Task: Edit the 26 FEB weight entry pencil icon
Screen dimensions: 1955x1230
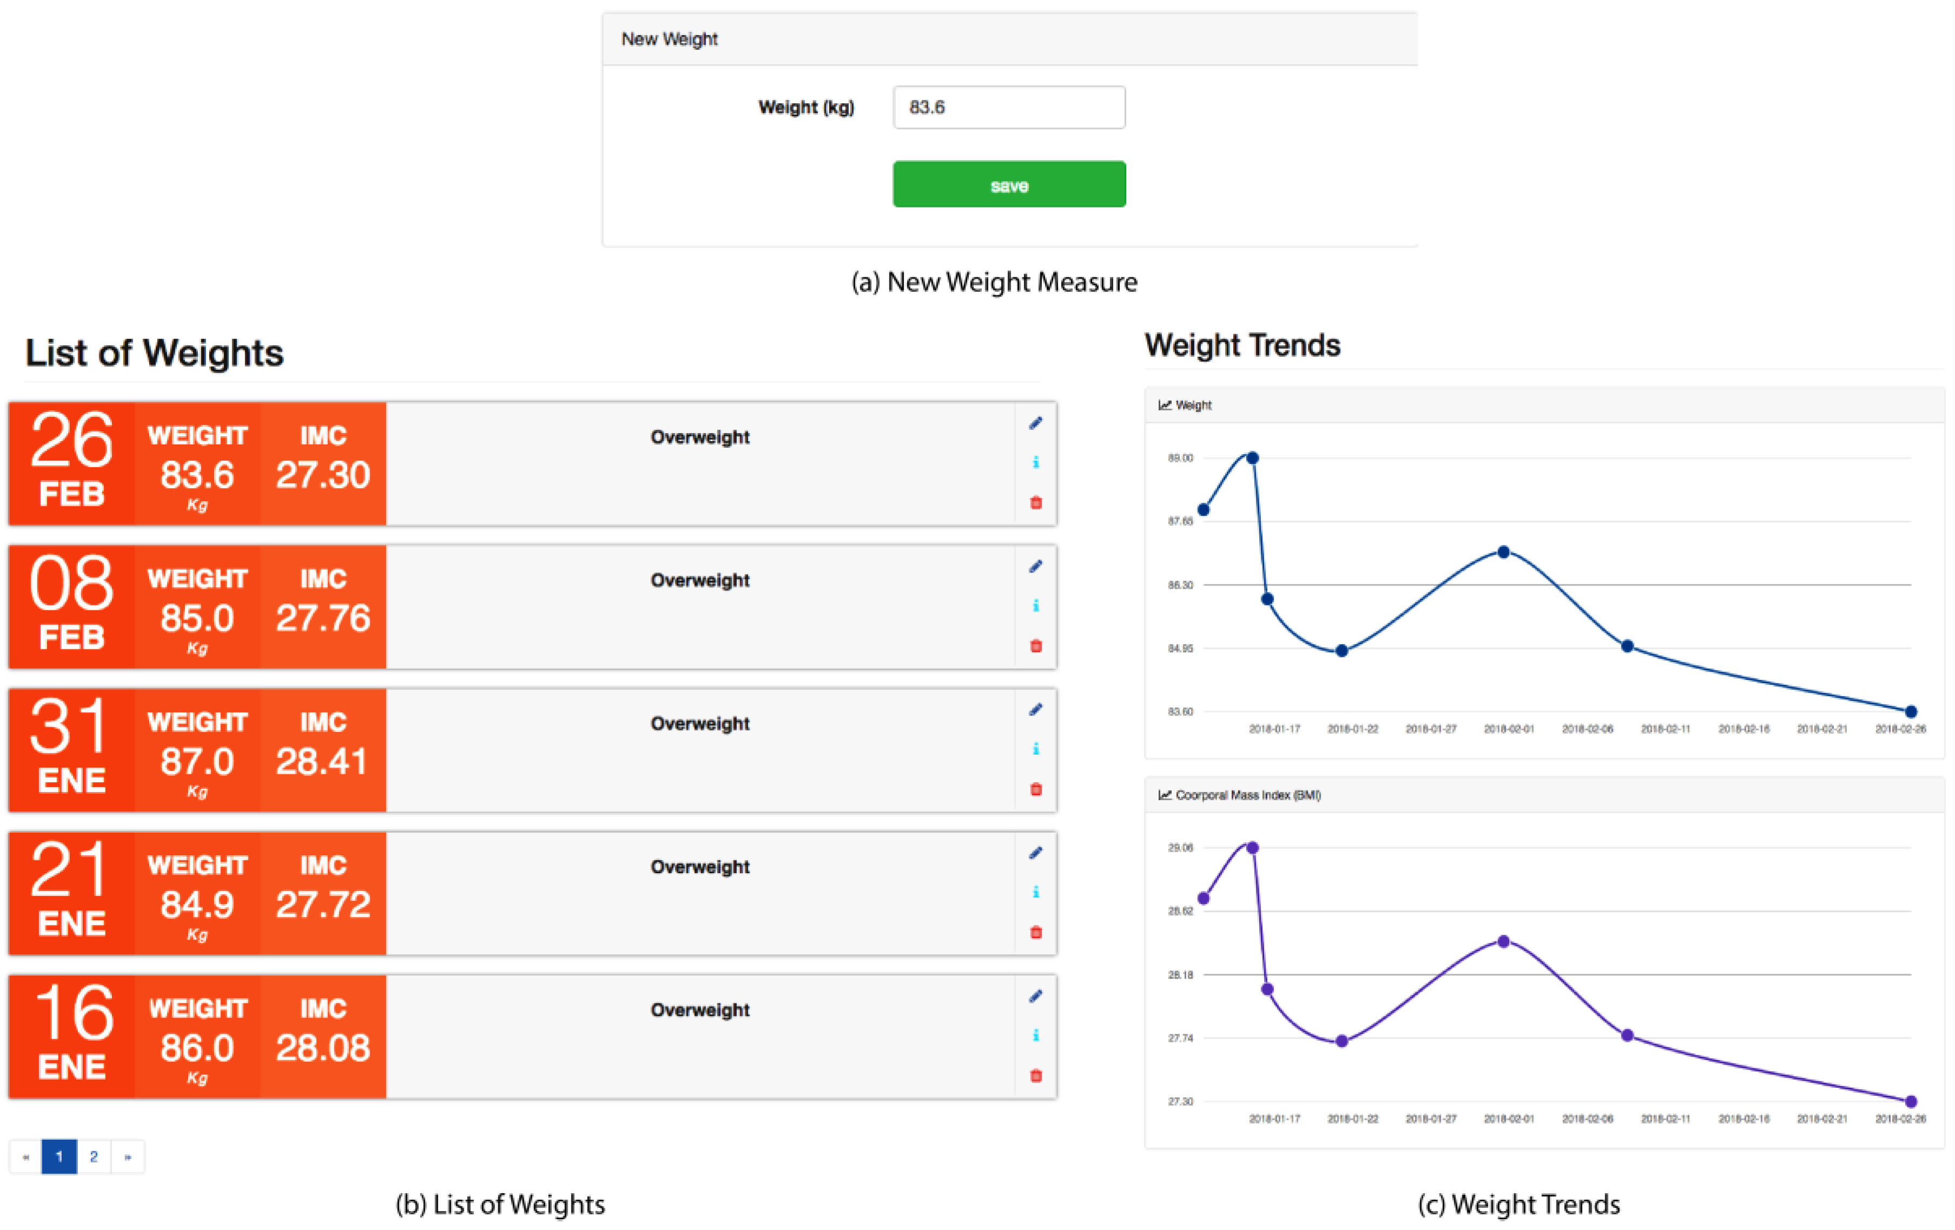Action: [1035, 423]
